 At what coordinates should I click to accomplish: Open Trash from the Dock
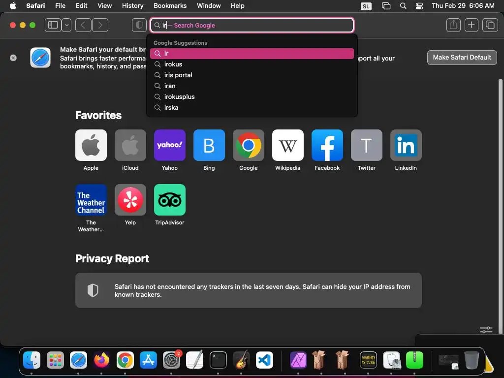click(x=472, y=360)
